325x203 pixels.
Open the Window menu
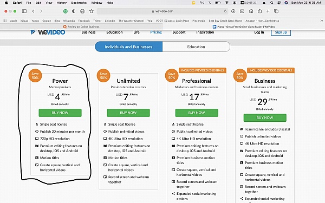(96, 3)
